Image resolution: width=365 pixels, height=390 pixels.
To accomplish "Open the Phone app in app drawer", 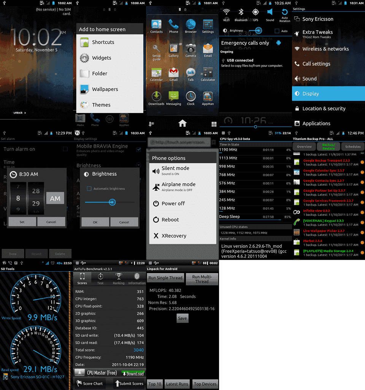I will pyautogui.click(x=173, y=26).
